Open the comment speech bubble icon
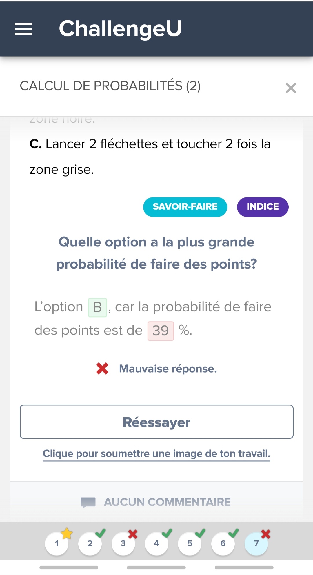Screen dimensions: 313x575 88,502
